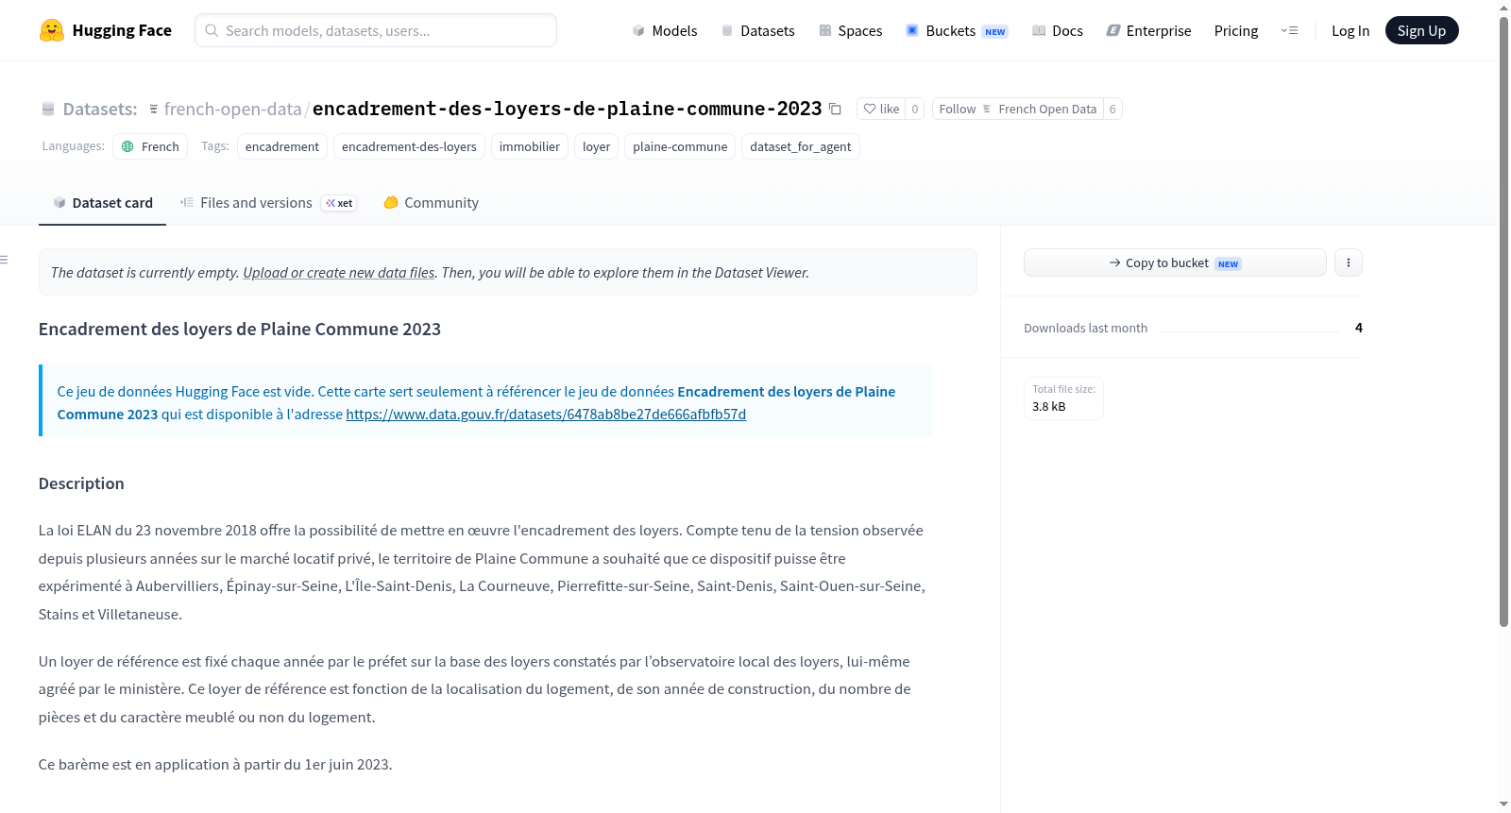
Task: Click the Buckets nav icon
Action: coord(912,30)
